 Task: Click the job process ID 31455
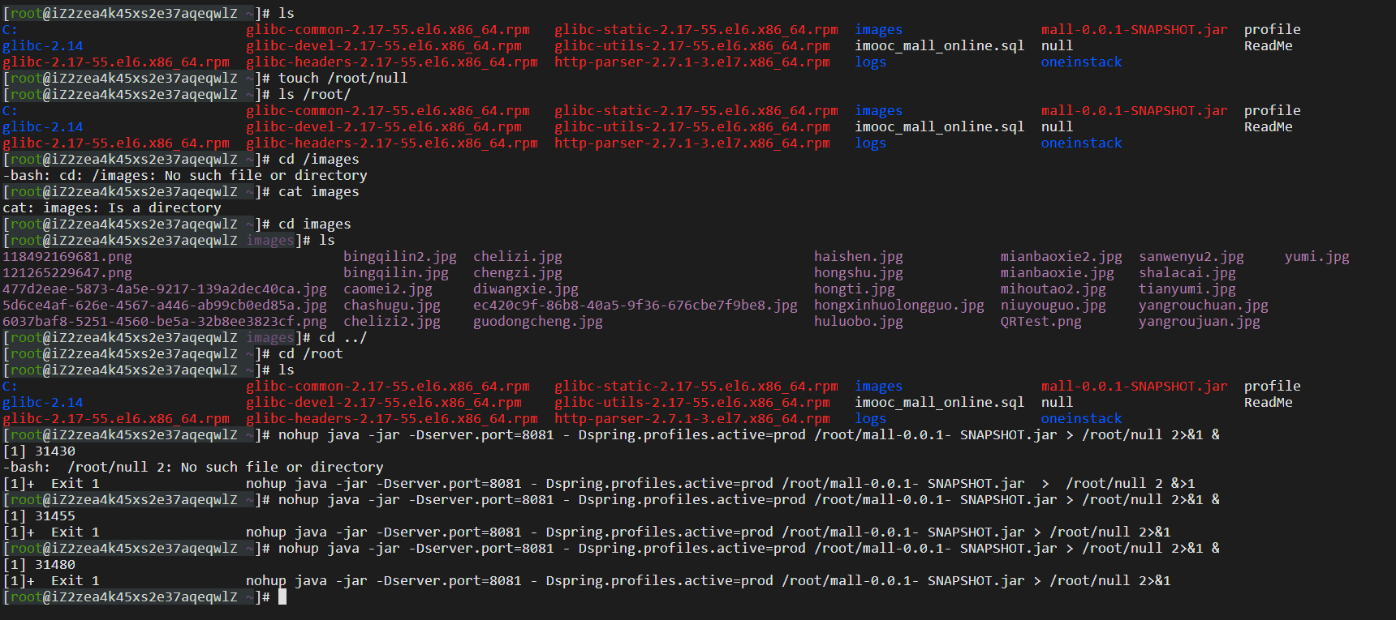tap(55, 516)
